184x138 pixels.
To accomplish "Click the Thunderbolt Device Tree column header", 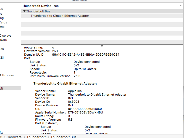I will (102, 6).
